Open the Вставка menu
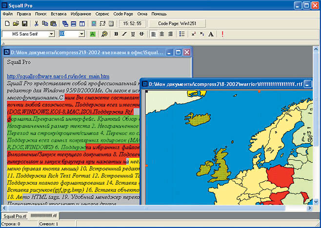The width and height of the screenshot is (321, 228). 59,14
